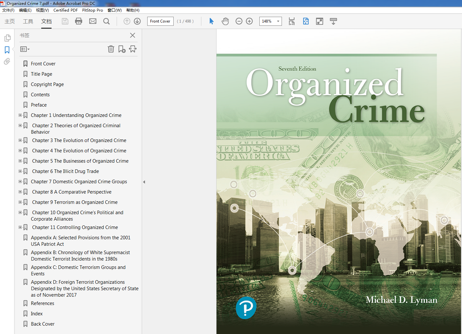This screenshot has width=462, height=334.
Task: Open the 文件(F) menu
Action: pyautogui.click(x=8, y=10)
